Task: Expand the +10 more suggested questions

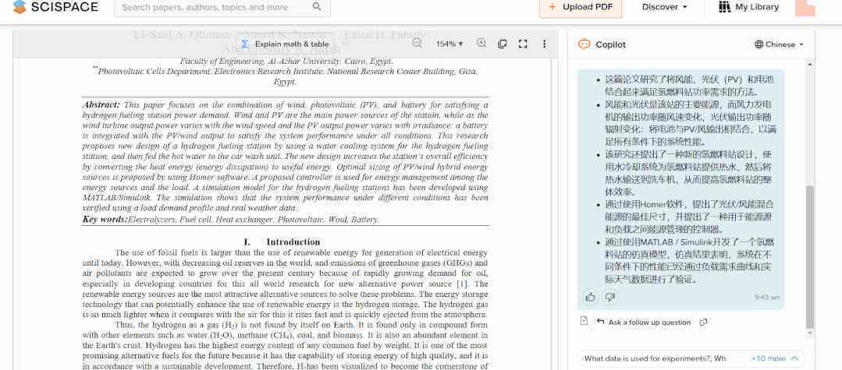Action: point(775,358)
